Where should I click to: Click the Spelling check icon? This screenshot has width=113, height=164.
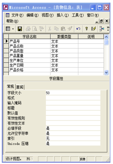pos(41,29)
